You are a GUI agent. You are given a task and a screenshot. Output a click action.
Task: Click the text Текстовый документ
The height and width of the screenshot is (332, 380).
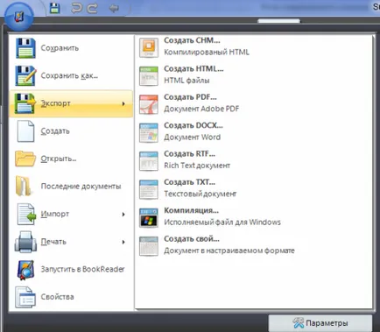tap(201, 194)
